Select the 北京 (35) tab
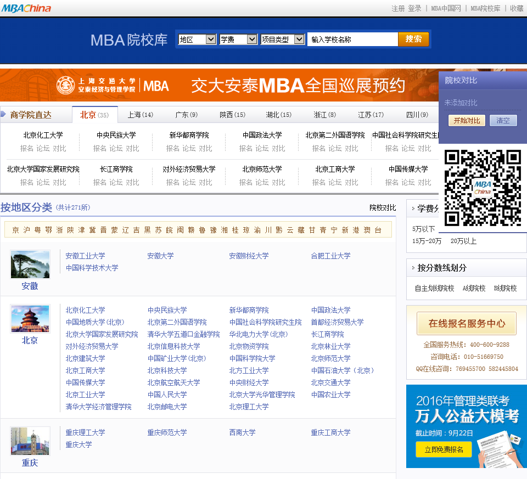The image size is (527, 479). coord(94,115)
